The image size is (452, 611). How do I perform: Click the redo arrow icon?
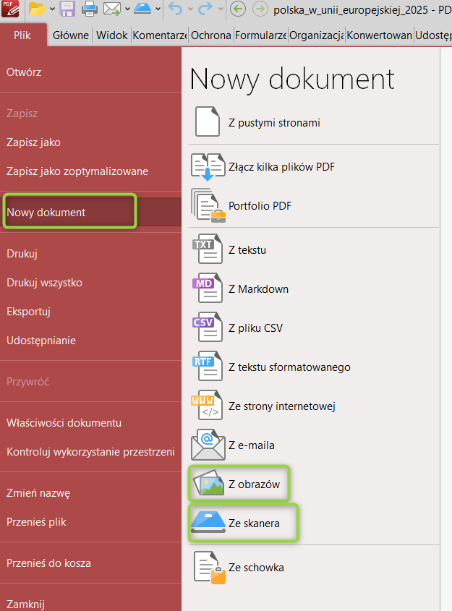coord(205,9)
